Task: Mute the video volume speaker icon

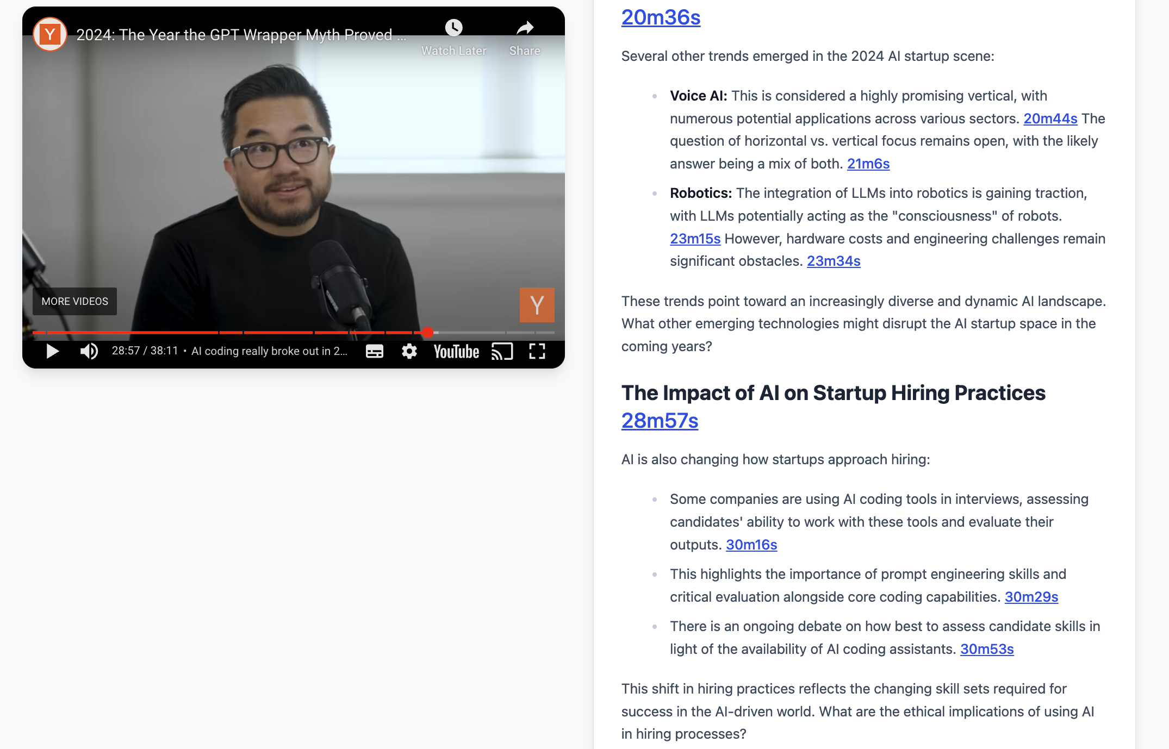Action: pyautogui.click(x=89, y=352)
